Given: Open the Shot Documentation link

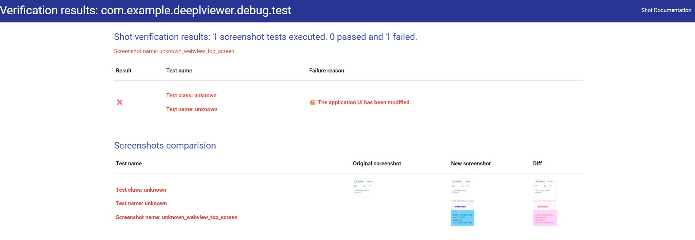Looking at the screenshot, I should [666, 10].
